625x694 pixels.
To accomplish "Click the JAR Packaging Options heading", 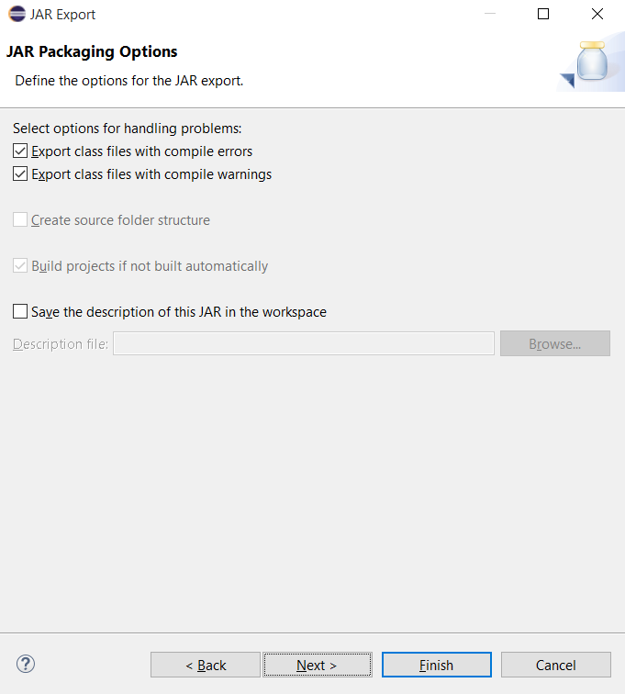I will (x=92, y=51).
